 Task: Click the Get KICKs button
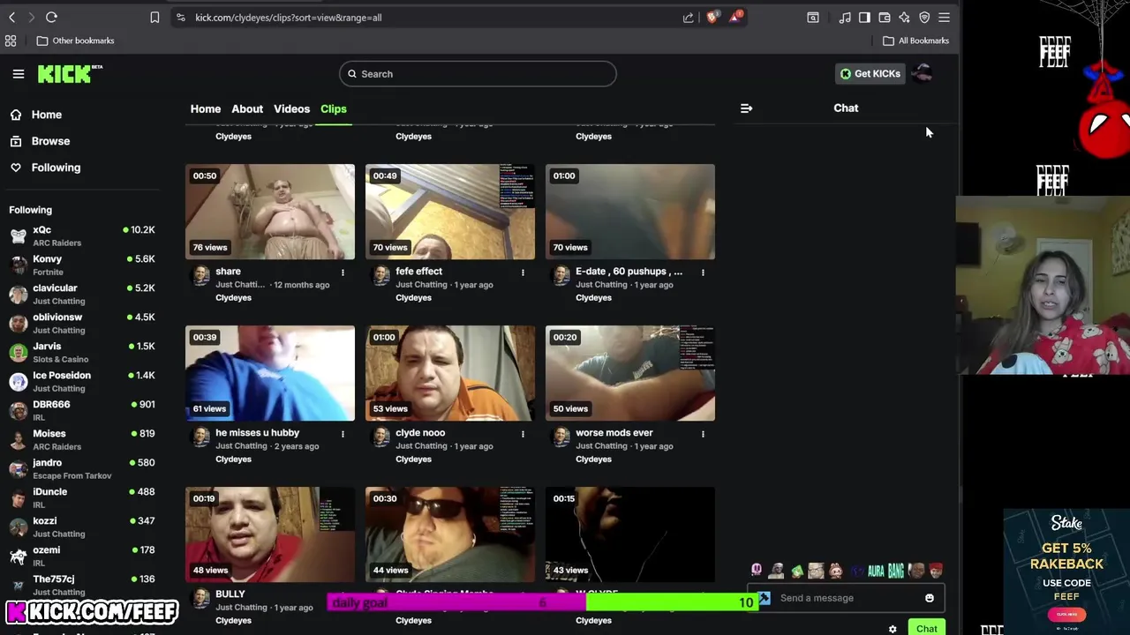[870, 74]
